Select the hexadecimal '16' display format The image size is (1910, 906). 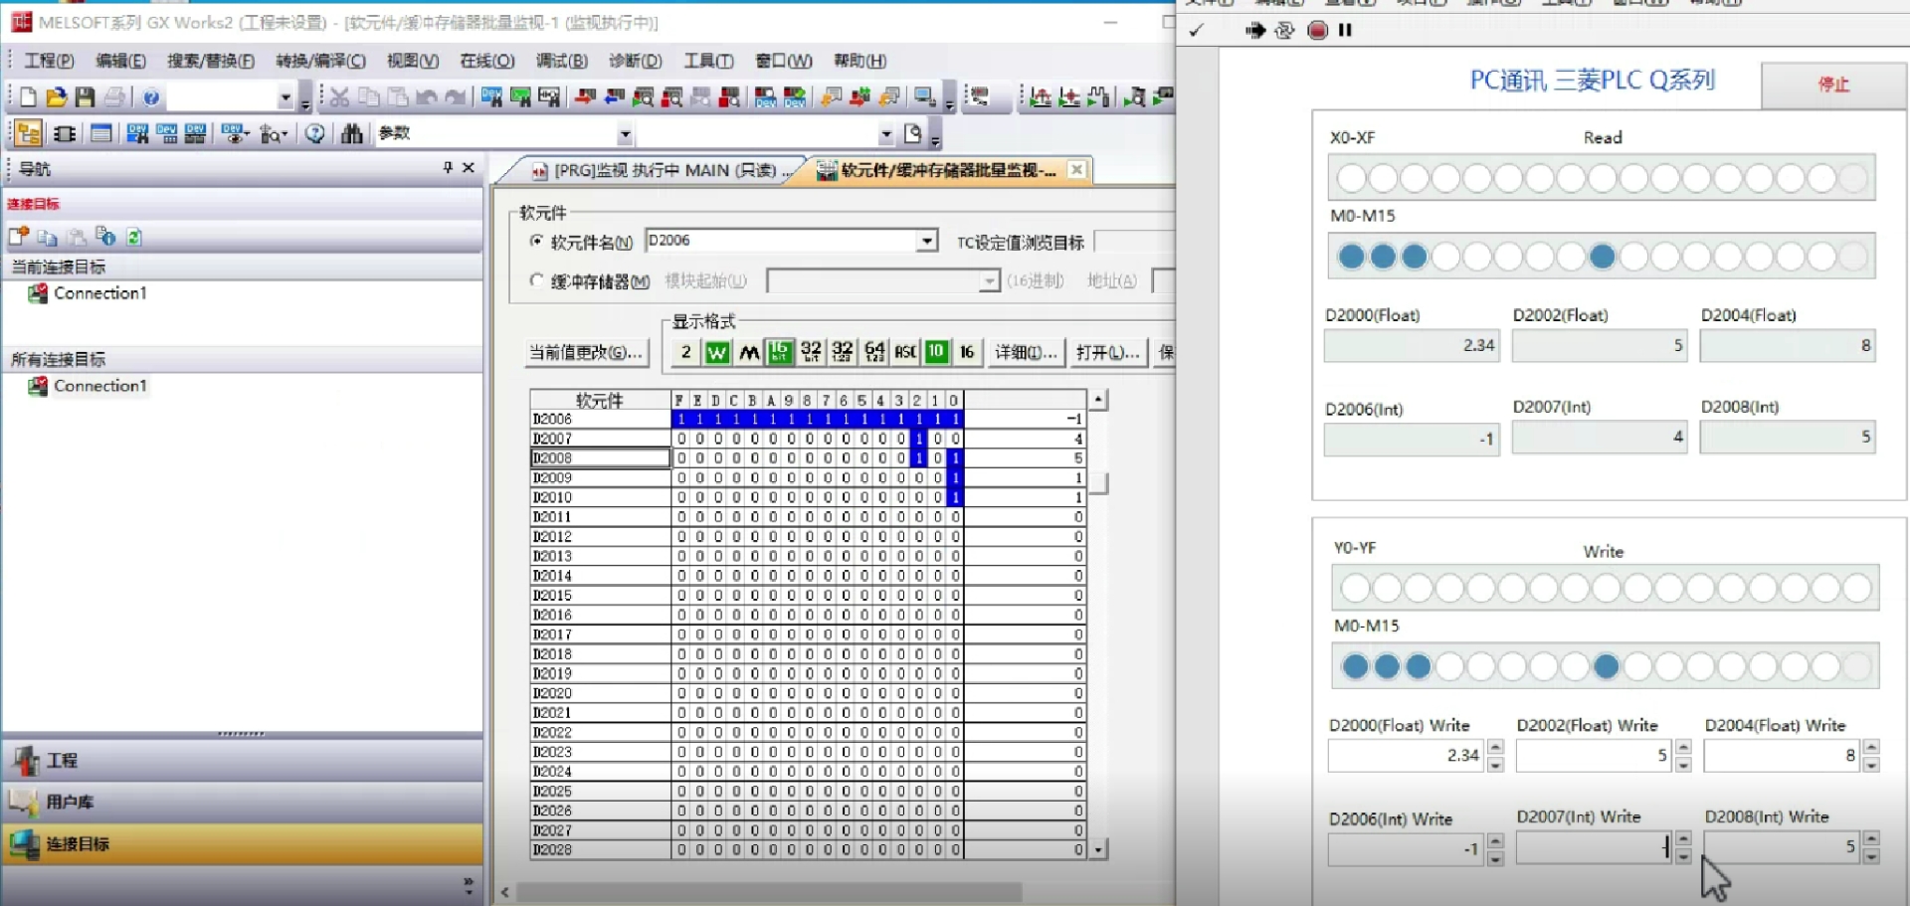[967, 352]
